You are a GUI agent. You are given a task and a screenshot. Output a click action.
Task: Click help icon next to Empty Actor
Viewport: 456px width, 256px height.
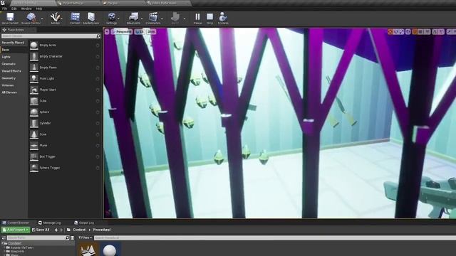98,46
